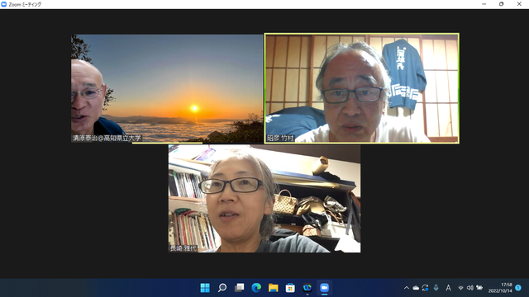529x297 pixels.
Task: Click the name label 清原泰治@高知県立大学
Action: coord(107,138)
